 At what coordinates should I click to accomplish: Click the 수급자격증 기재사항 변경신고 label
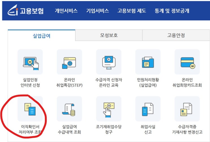click(x=187, y=129)
